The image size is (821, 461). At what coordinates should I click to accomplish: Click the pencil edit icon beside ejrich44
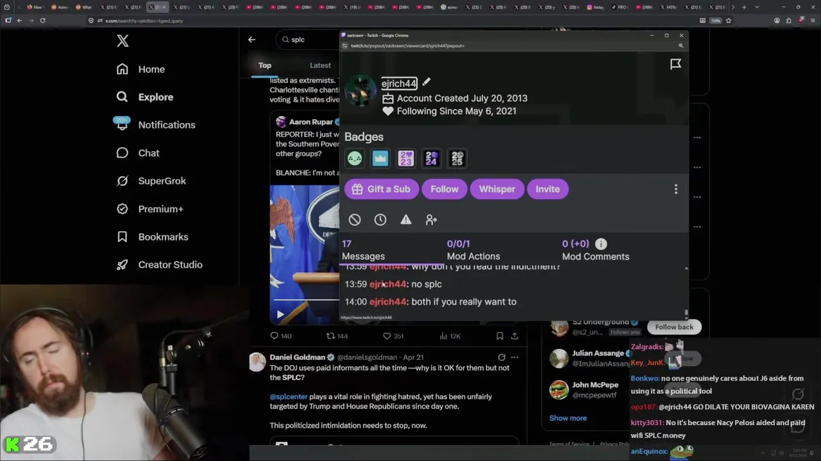[x=427, y=82]
